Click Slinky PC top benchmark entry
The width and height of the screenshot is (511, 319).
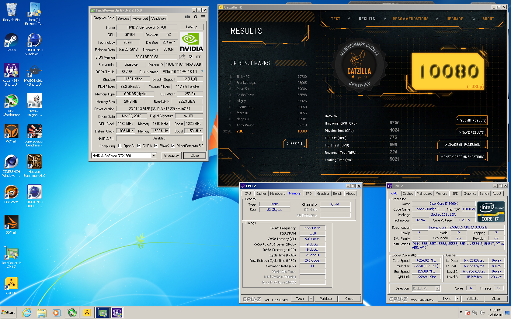pyautogui.click(x=268, y=77)
